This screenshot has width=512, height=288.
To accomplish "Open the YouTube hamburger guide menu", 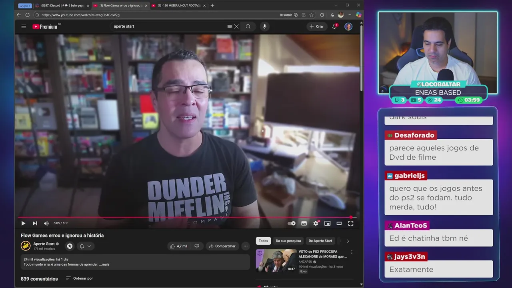I will [24, 26].
